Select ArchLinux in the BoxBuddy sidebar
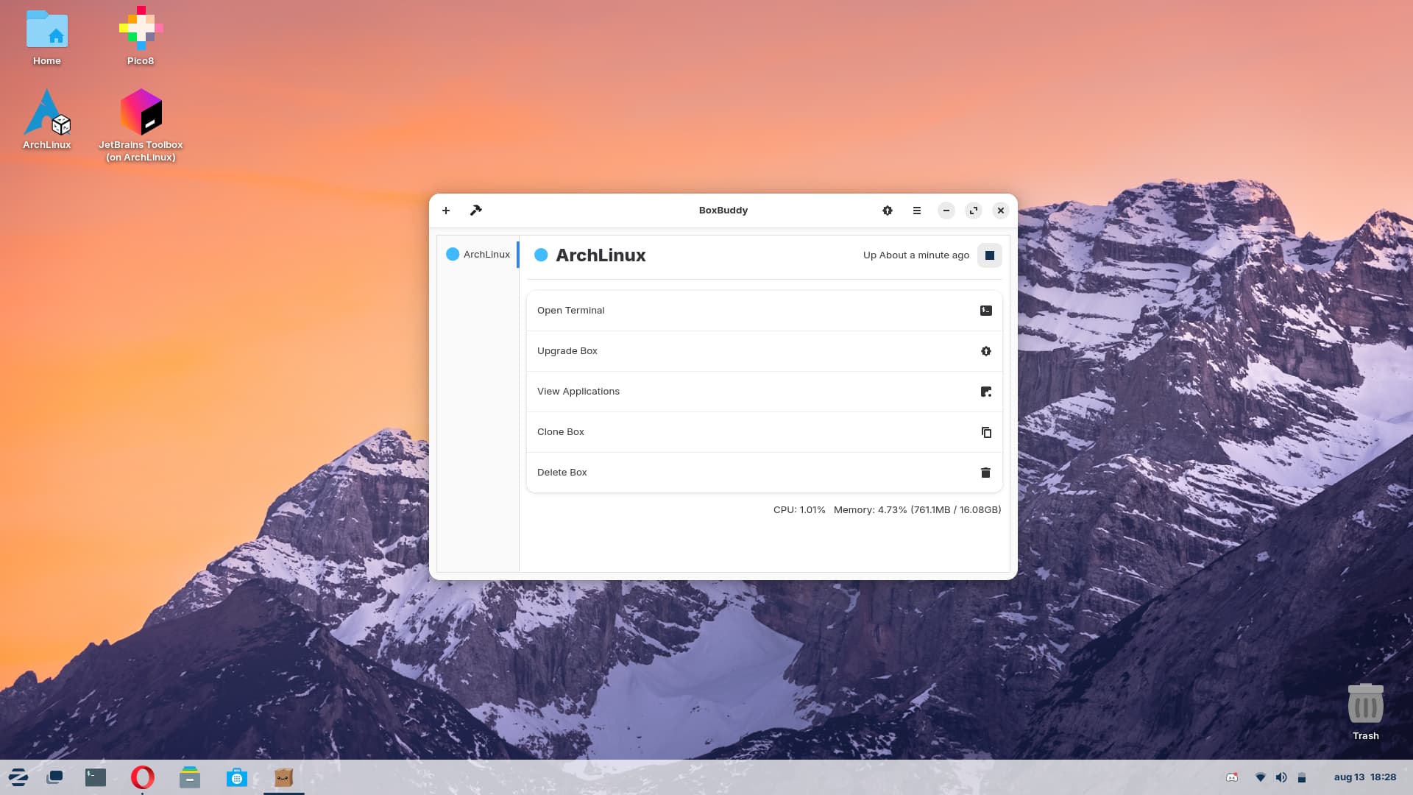The width and height of the screenshot is (1413, 795). pos(478,254)
